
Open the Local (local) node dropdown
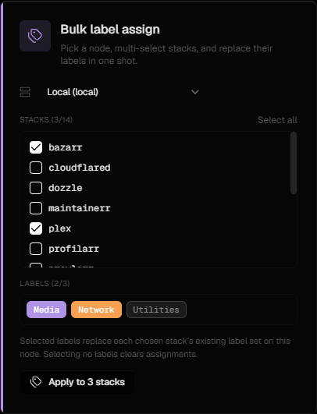123,92
